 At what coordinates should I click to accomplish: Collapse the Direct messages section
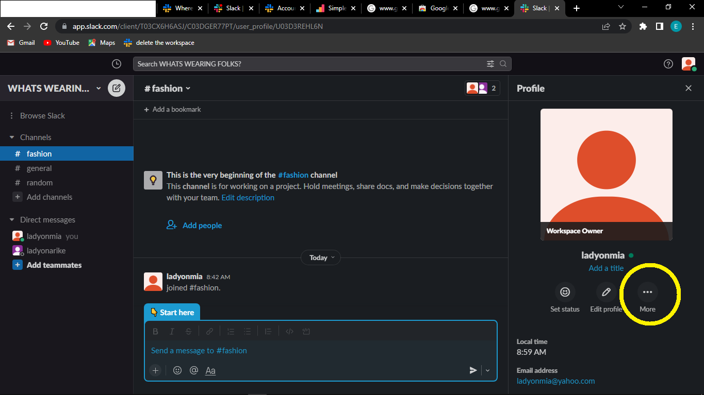[x=12, y=220]
